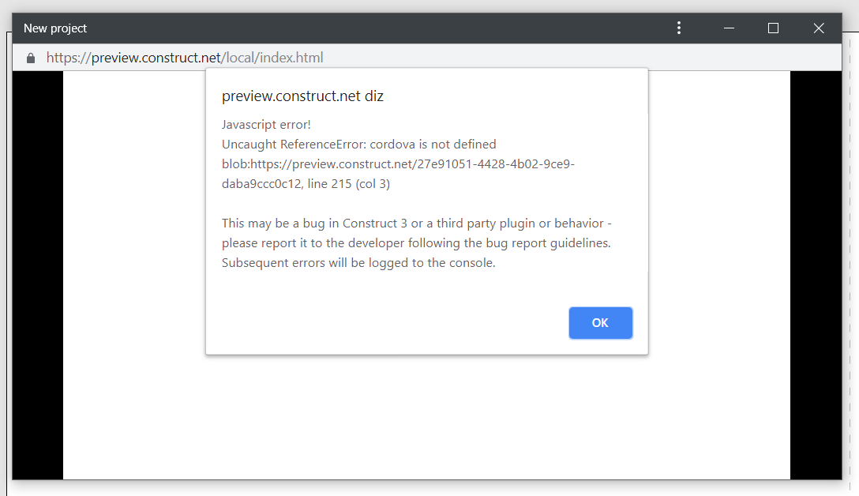Image resolution: width=859 pixels, height=496 pixels.
Task: Click the preview.construct.net address URL
Action: tap(185, 58)
